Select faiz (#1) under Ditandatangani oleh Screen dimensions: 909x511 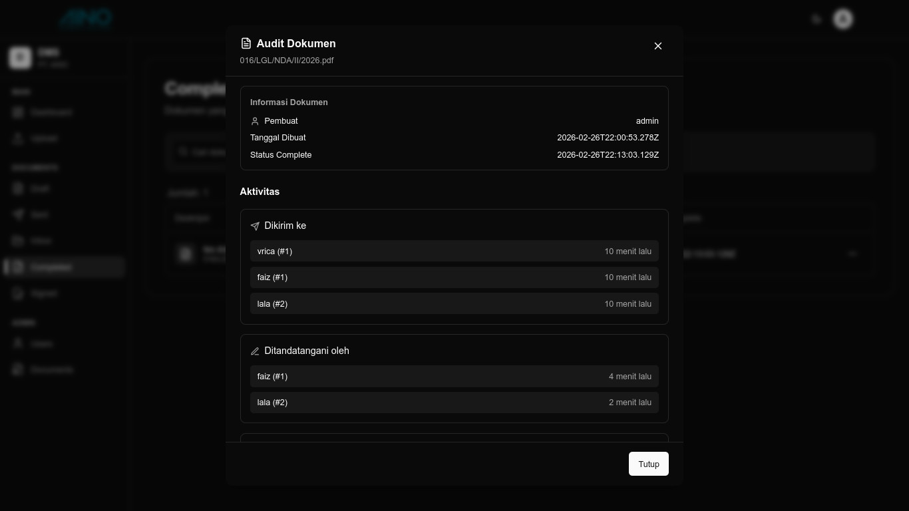tap(454, 377)
